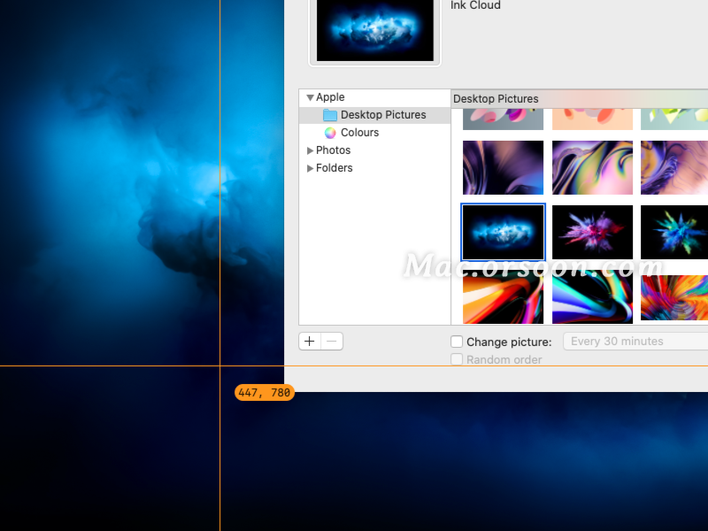
Task: Expand the Photos disclosure triangle
Action: [x=310, y=150]
